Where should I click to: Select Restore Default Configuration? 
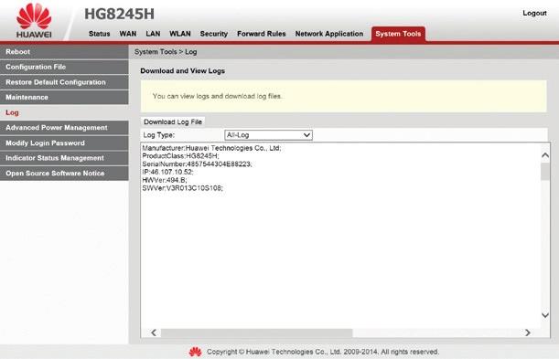64,82
